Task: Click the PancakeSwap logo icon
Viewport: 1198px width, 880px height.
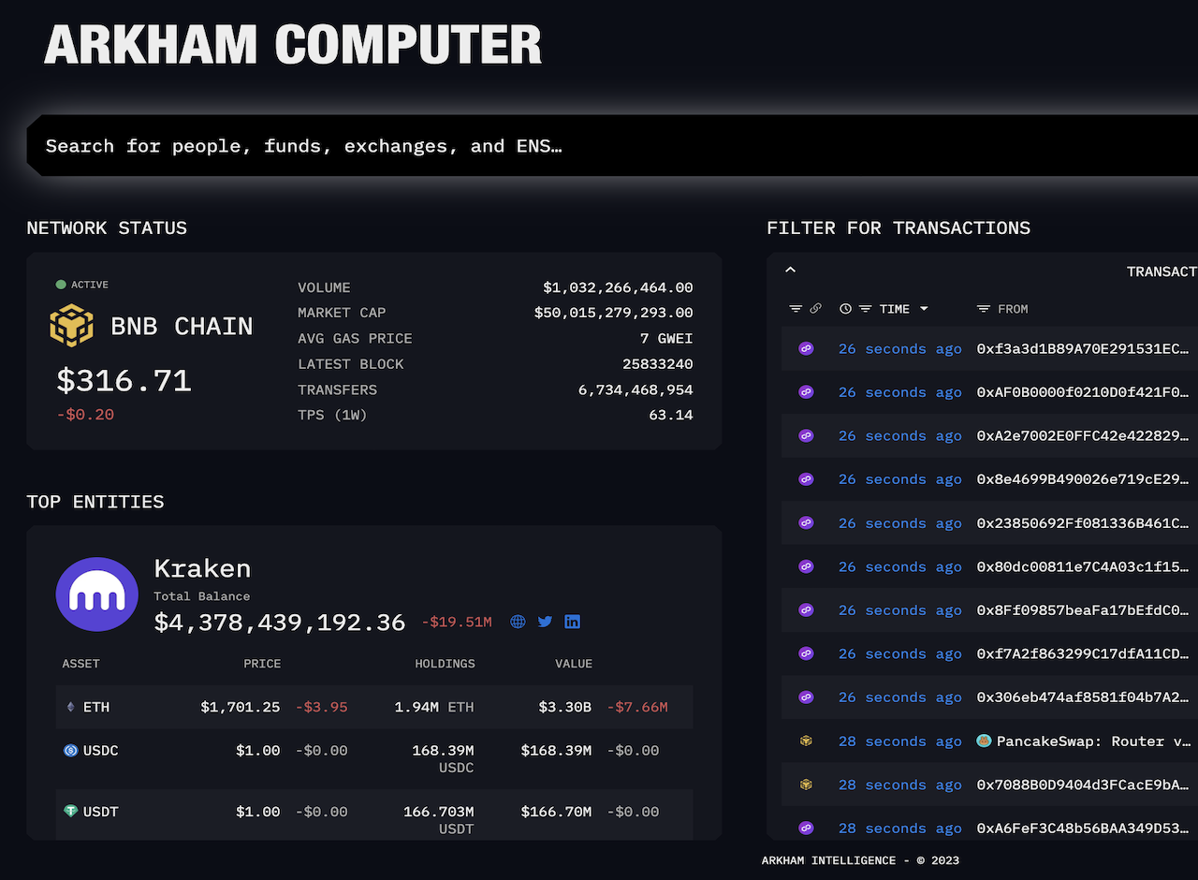Action: click(x=984, y=741)
